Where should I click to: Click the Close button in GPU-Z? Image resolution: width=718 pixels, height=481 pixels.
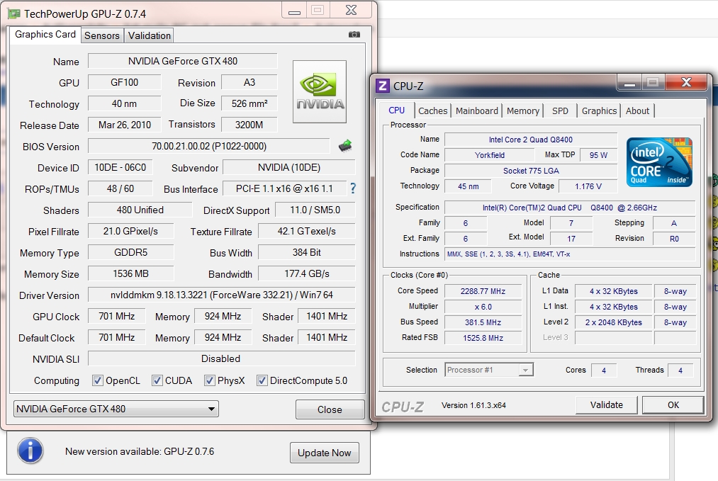(330, 409)
